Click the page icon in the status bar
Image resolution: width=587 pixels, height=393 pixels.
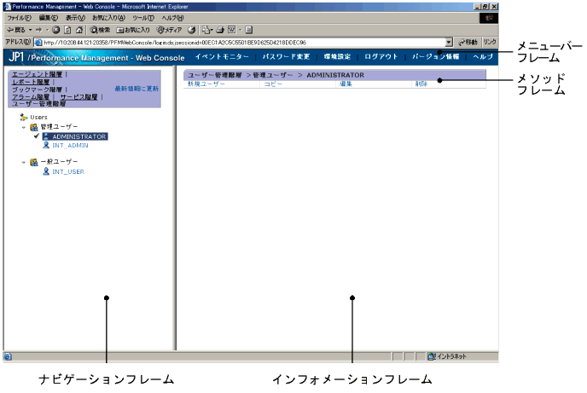pos(8,356)
